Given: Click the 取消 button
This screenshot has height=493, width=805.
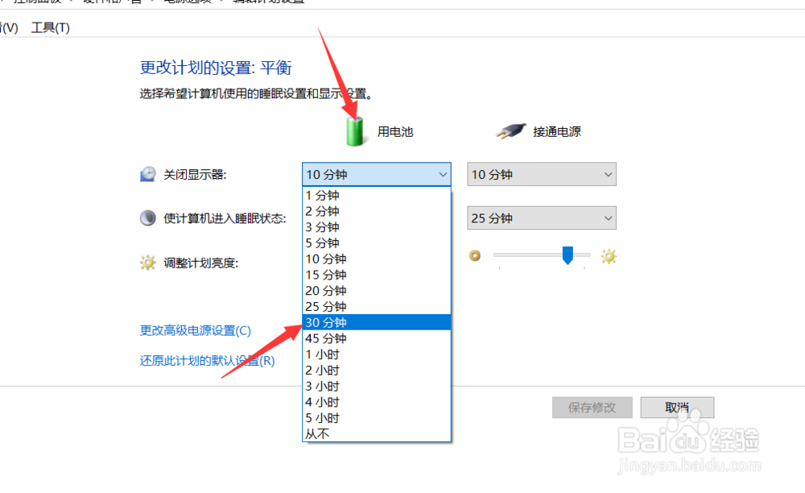Looking at the screenshot, I should 676,407.
